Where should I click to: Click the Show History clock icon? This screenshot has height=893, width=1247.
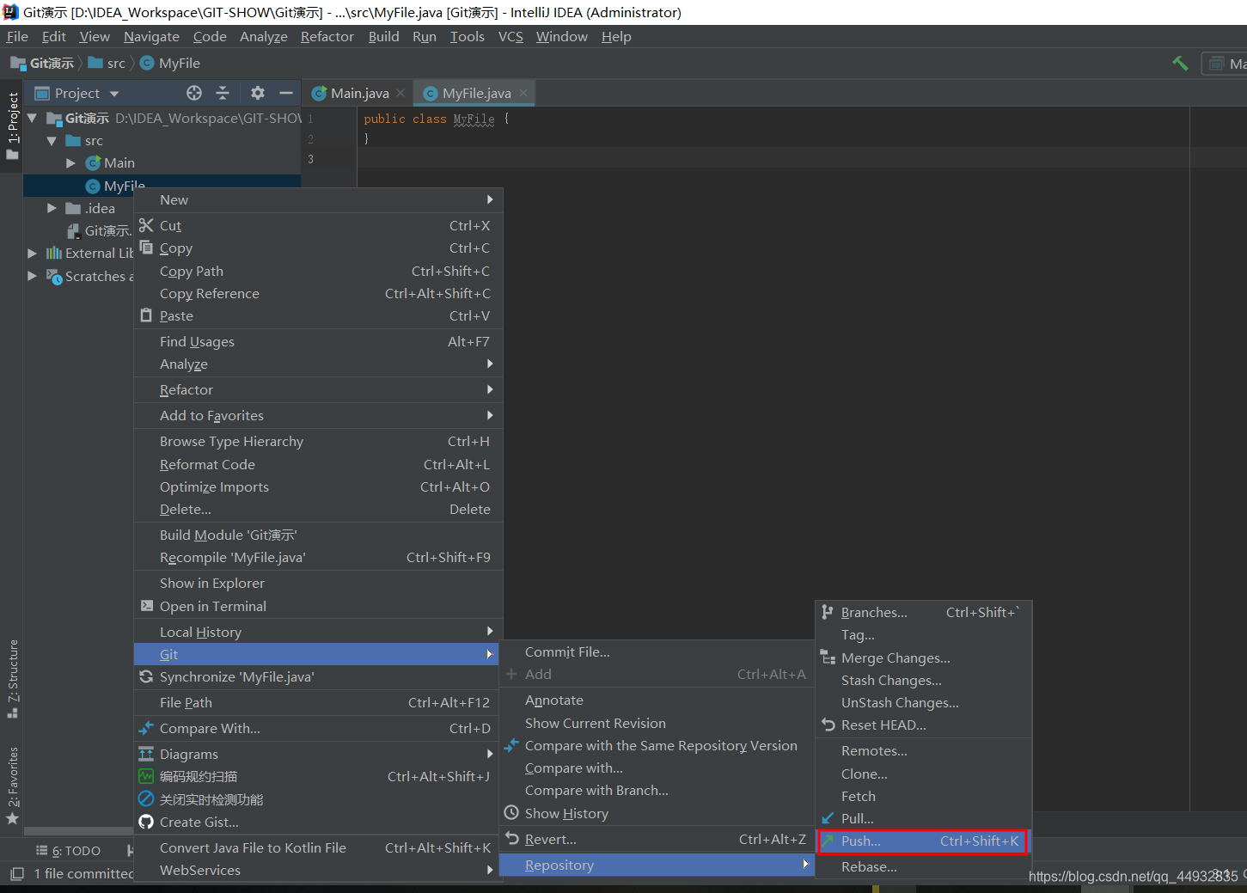[511, 812]
